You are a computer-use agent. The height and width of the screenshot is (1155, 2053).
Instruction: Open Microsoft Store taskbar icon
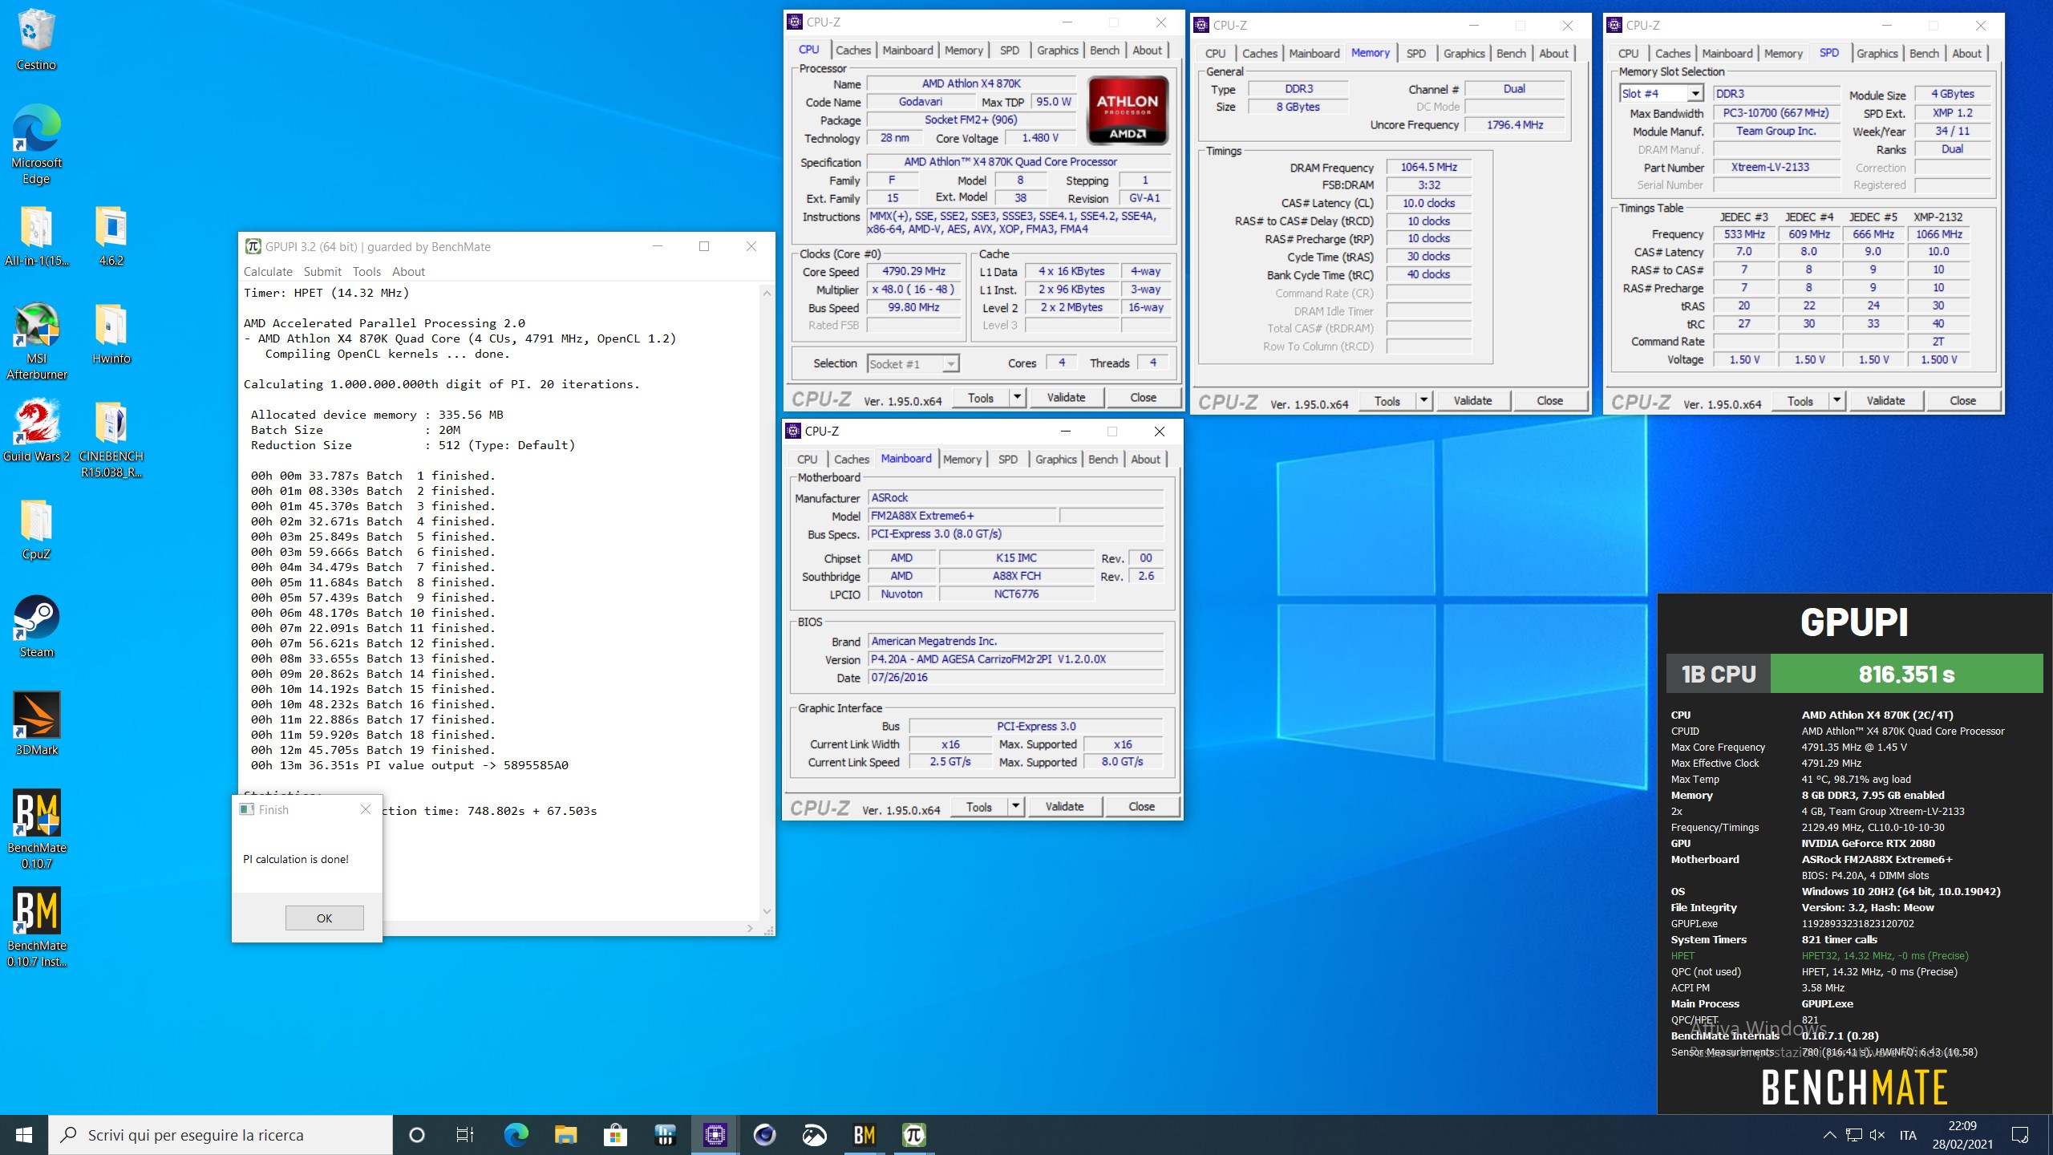tap(615, 1135)
